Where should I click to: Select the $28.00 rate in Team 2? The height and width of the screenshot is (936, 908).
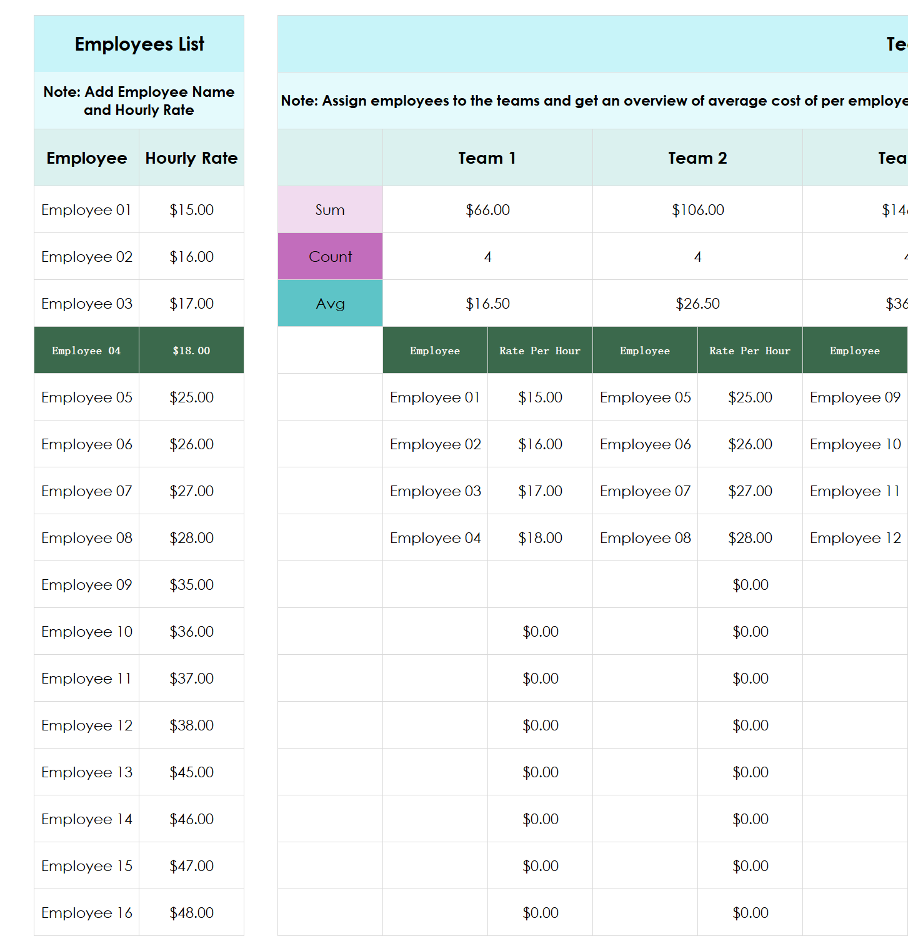(x=750, y=537)
